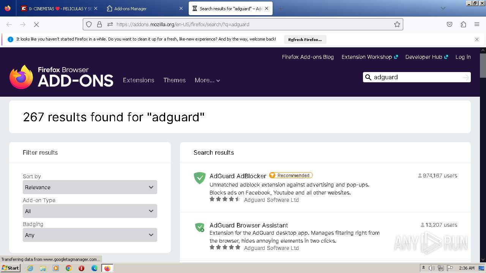Open the Windows Start button
The width and height of the screenshot is (486, 273).
(10, 268)
